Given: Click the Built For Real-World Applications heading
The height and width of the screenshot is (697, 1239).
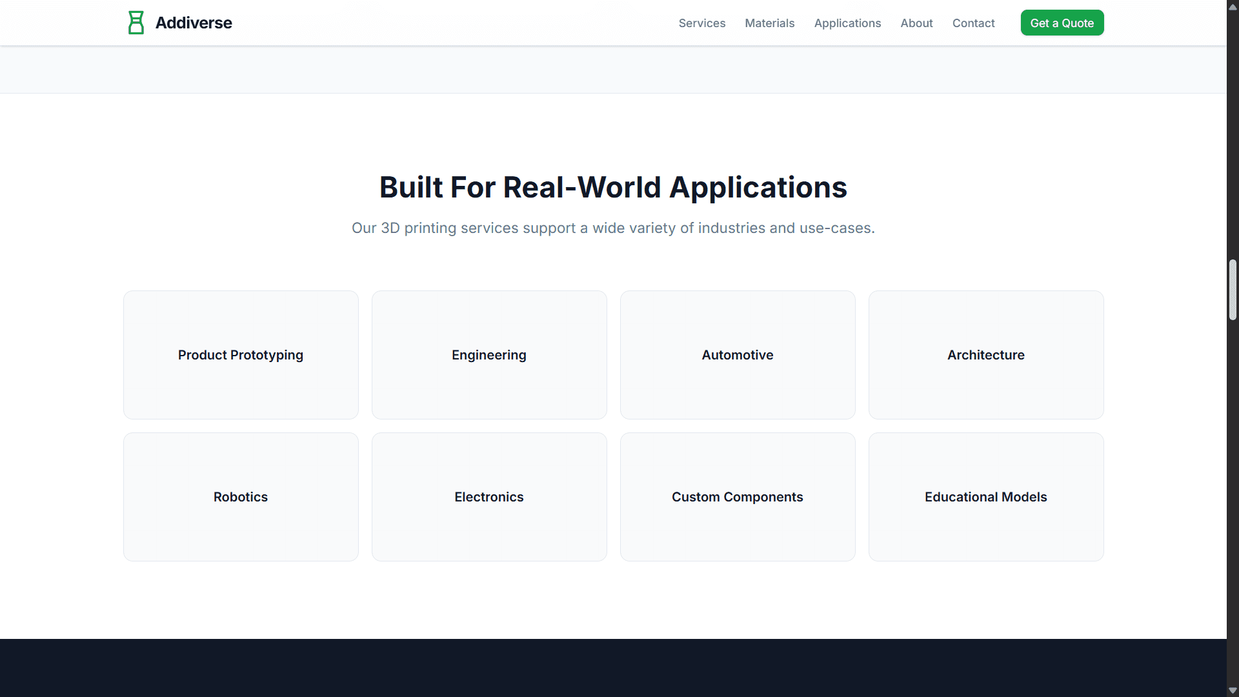Looking at the screenshot, I should point(613,187).
